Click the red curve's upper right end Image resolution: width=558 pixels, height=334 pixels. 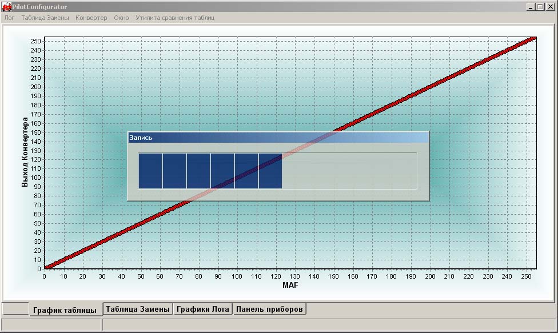click(x=533, y=38)
